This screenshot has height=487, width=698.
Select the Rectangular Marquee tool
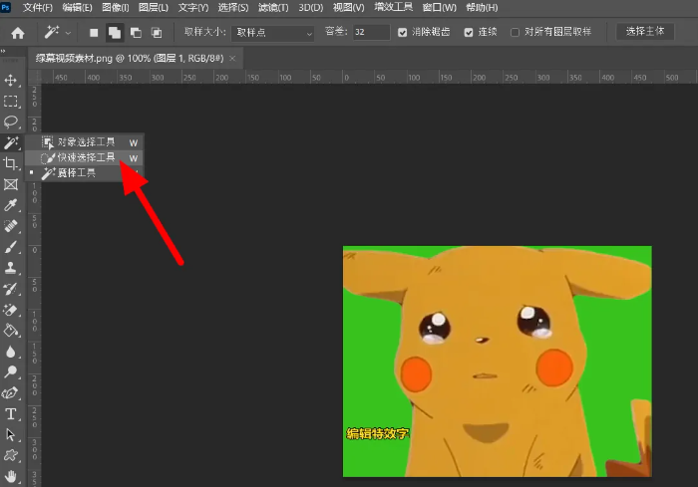point(12,101)
